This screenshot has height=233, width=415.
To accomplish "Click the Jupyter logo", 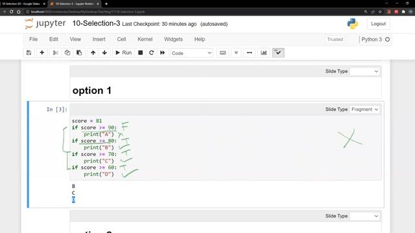I will (45, 23).
